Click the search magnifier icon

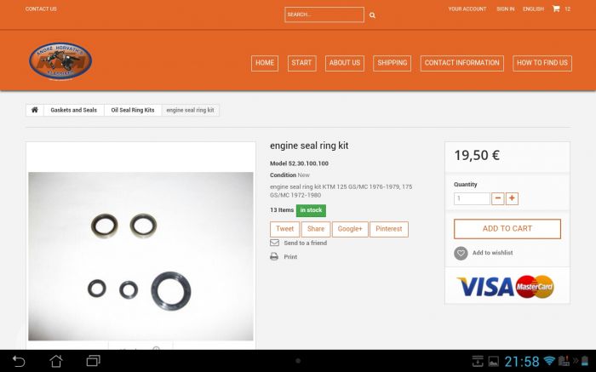[372, 15]
